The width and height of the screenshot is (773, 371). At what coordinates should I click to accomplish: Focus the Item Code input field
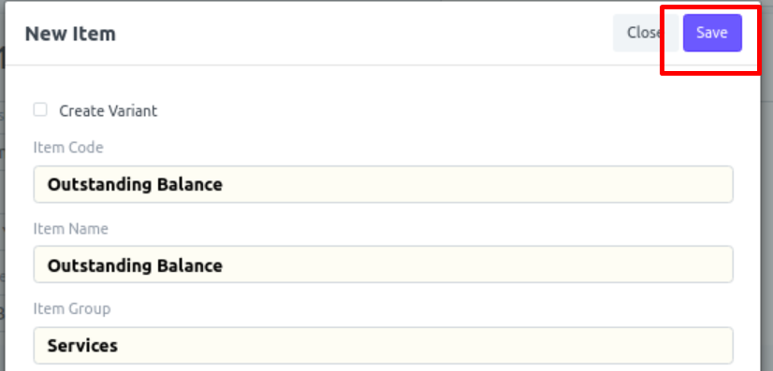tap(383, 184)
